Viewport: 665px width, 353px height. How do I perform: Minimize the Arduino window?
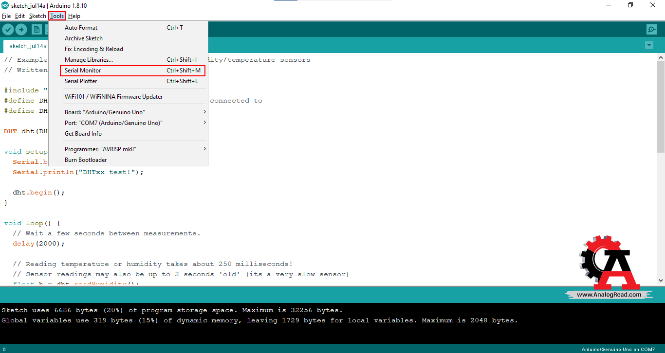(609, 5)
